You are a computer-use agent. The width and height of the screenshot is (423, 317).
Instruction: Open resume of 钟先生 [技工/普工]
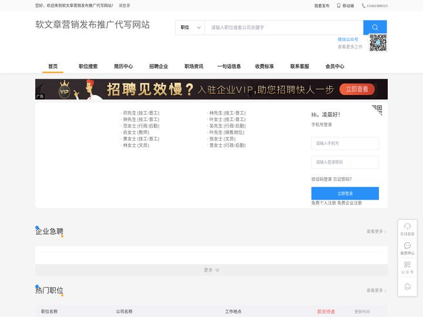tap(141, 119)
